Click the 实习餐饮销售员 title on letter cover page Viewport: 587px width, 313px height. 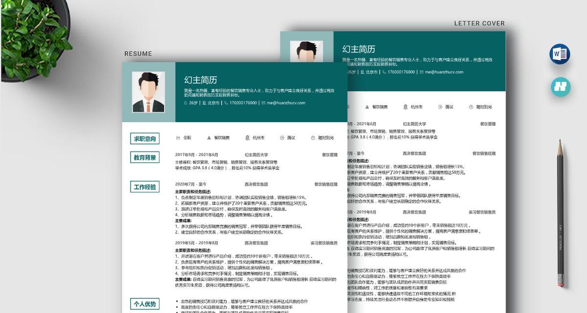click(x=482, y=212)
